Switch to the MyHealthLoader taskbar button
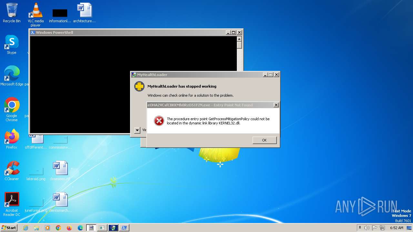This screenshot has width=413, height=232. point(113,228)
